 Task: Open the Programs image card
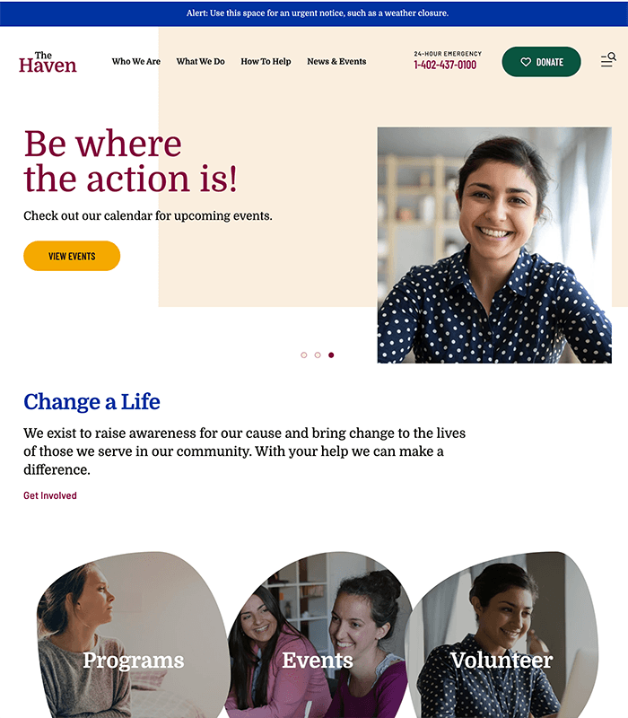[x=133, y=635]
